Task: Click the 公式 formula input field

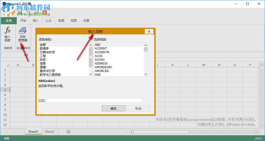Action: [94, 100]
